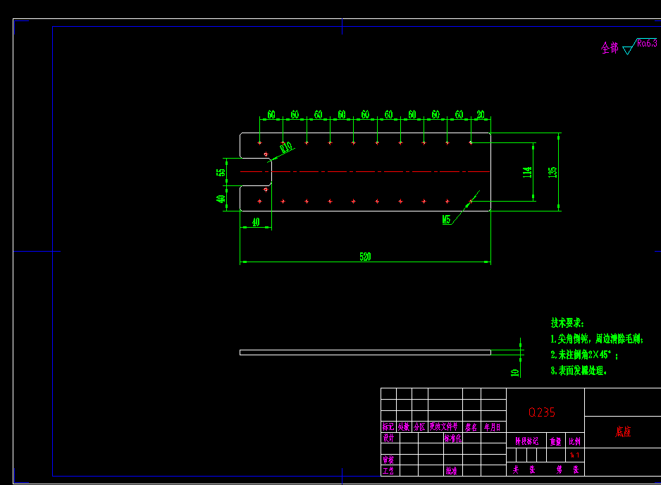The width and height of the screenshot is (661, 485).
Task: Select the Q235 material text
Action: (x=542, y=412)
